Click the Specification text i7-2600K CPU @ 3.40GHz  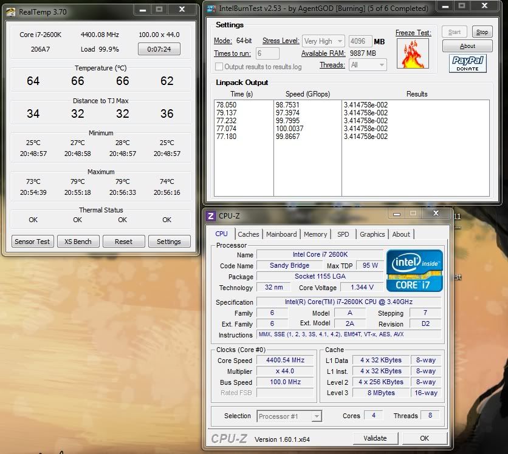[349, 302]
